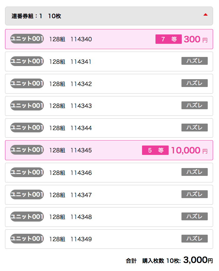Click ハズレ label on ticket 114349
219x271 pixels.
click(195, 238)
